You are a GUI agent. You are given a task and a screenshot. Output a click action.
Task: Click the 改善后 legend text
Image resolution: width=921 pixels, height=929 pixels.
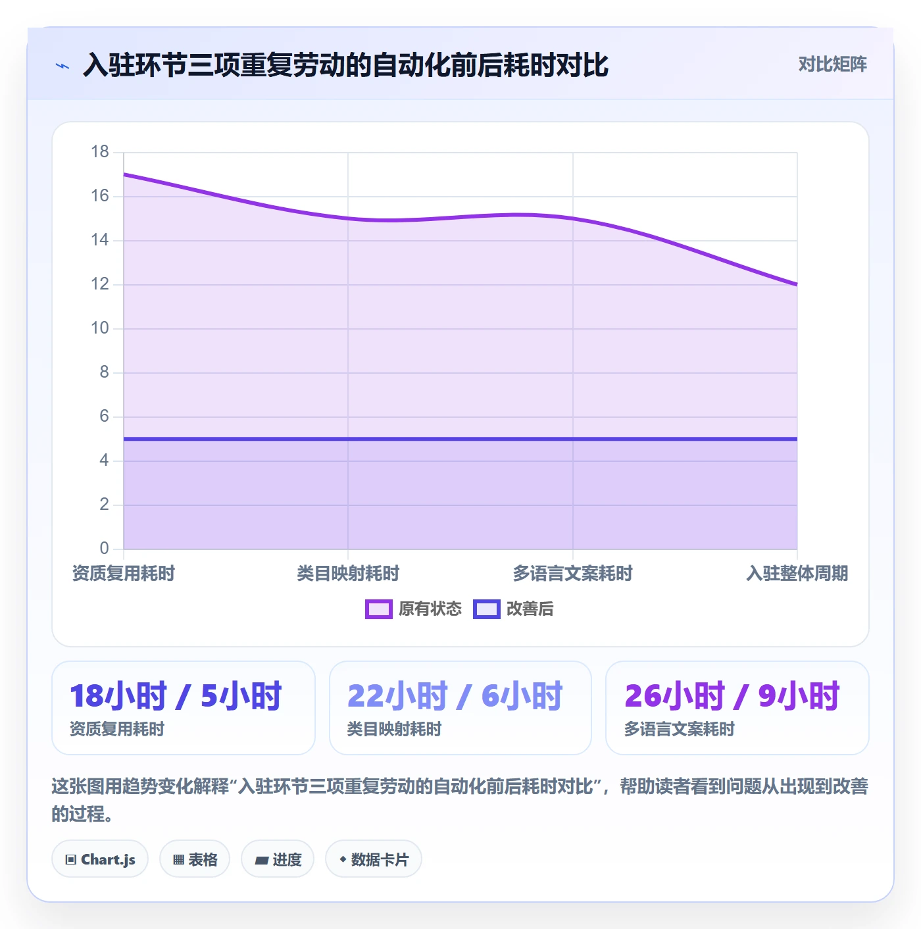pyautogui.click(x=530, y=609)
